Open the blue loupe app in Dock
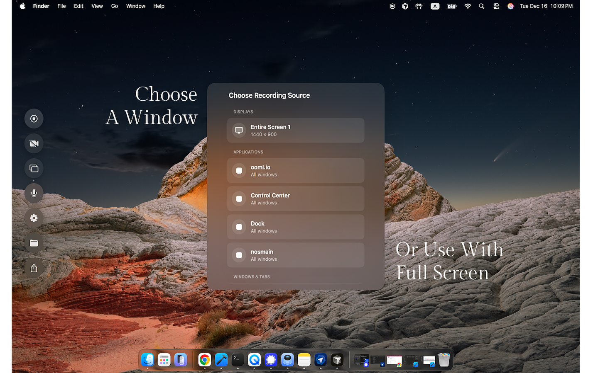 point(287,360)
